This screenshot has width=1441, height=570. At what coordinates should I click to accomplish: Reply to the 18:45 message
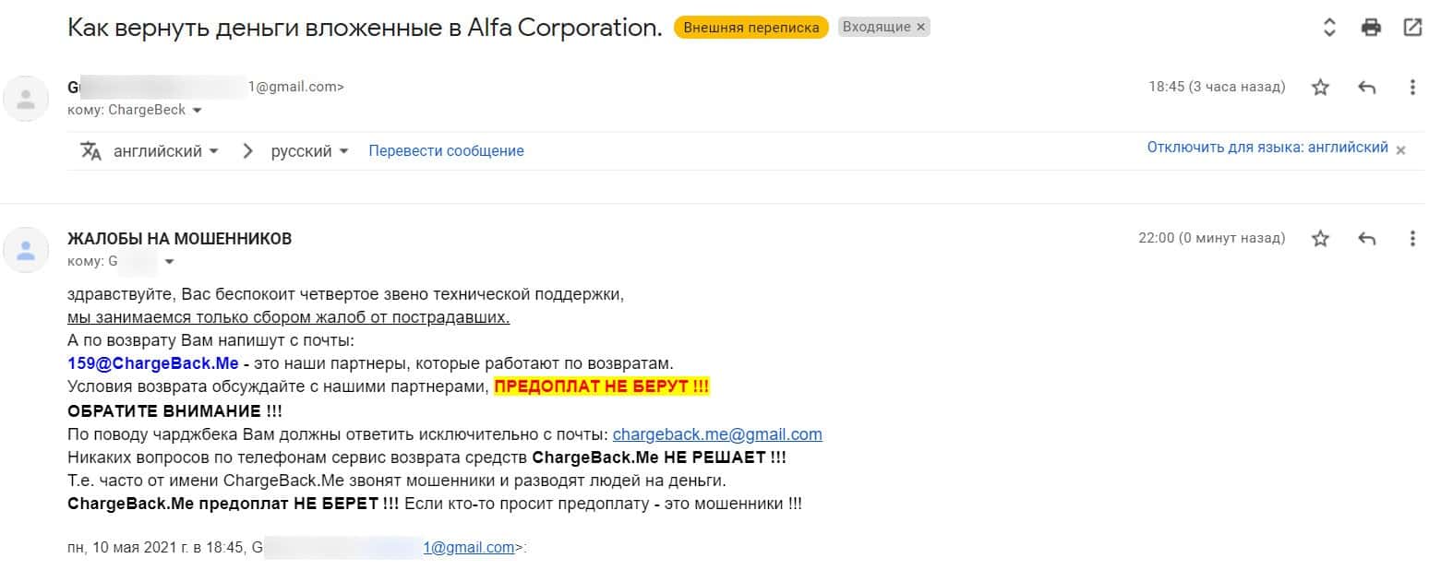coord(1367,88)
